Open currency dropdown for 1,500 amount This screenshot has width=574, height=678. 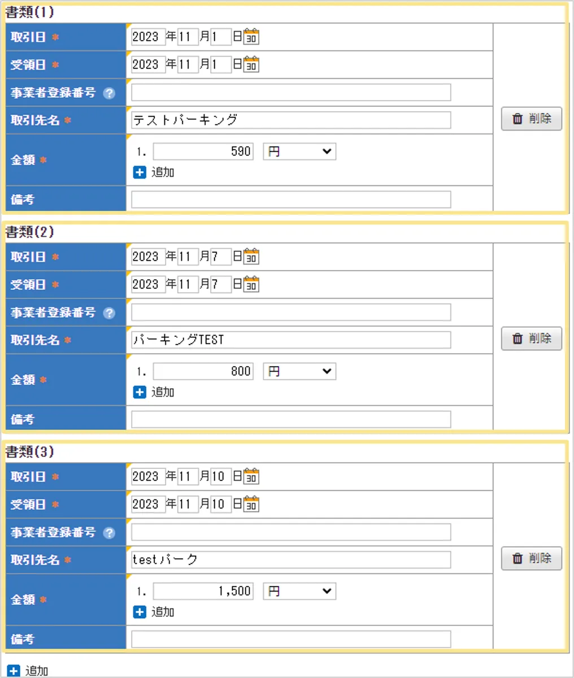click(299, 591)
